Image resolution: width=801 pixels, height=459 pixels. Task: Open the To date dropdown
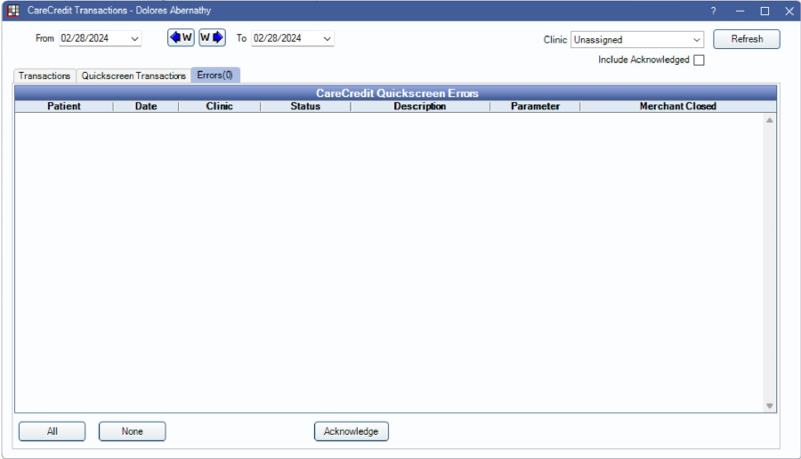coord(327,39)
